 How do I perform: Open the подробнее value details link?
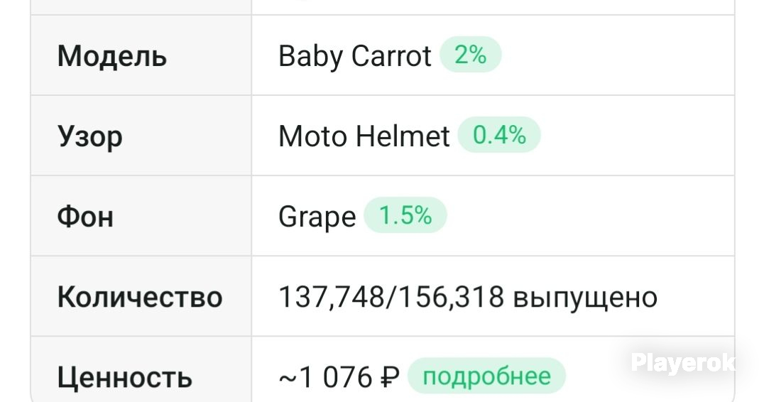click(x=486, y=376)
